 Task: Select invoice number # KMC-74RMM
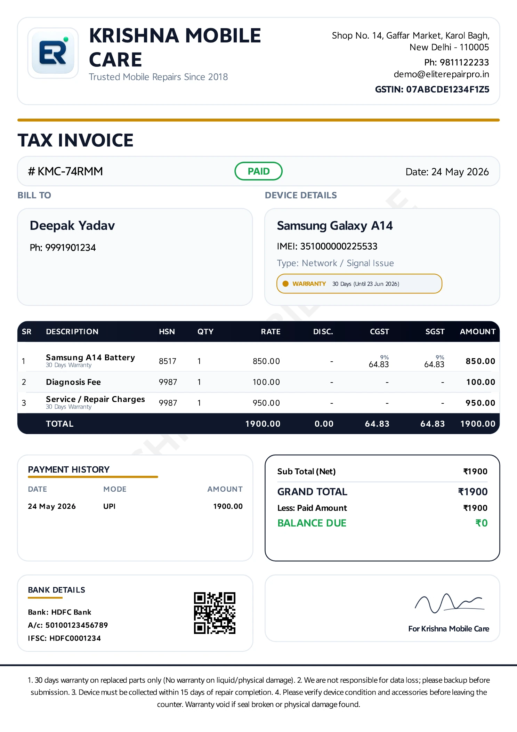click(65, 171)
